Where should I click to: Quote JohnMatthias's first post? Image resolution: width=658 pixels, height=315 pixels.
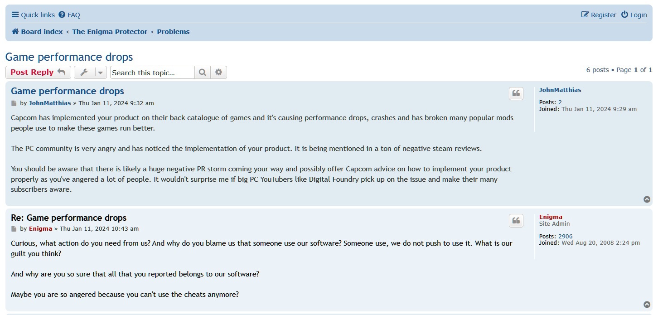(x=516, y=94)
